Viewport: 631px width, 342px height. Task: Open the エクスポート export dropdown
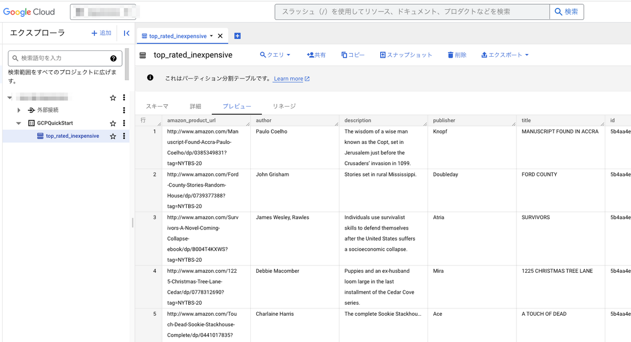point(505,55)
